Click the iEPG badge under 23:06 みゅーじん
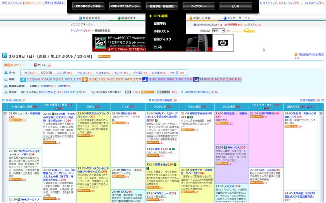Image resolution: width=326 pixels, height=203 pixels. click(x=222, y=164)
